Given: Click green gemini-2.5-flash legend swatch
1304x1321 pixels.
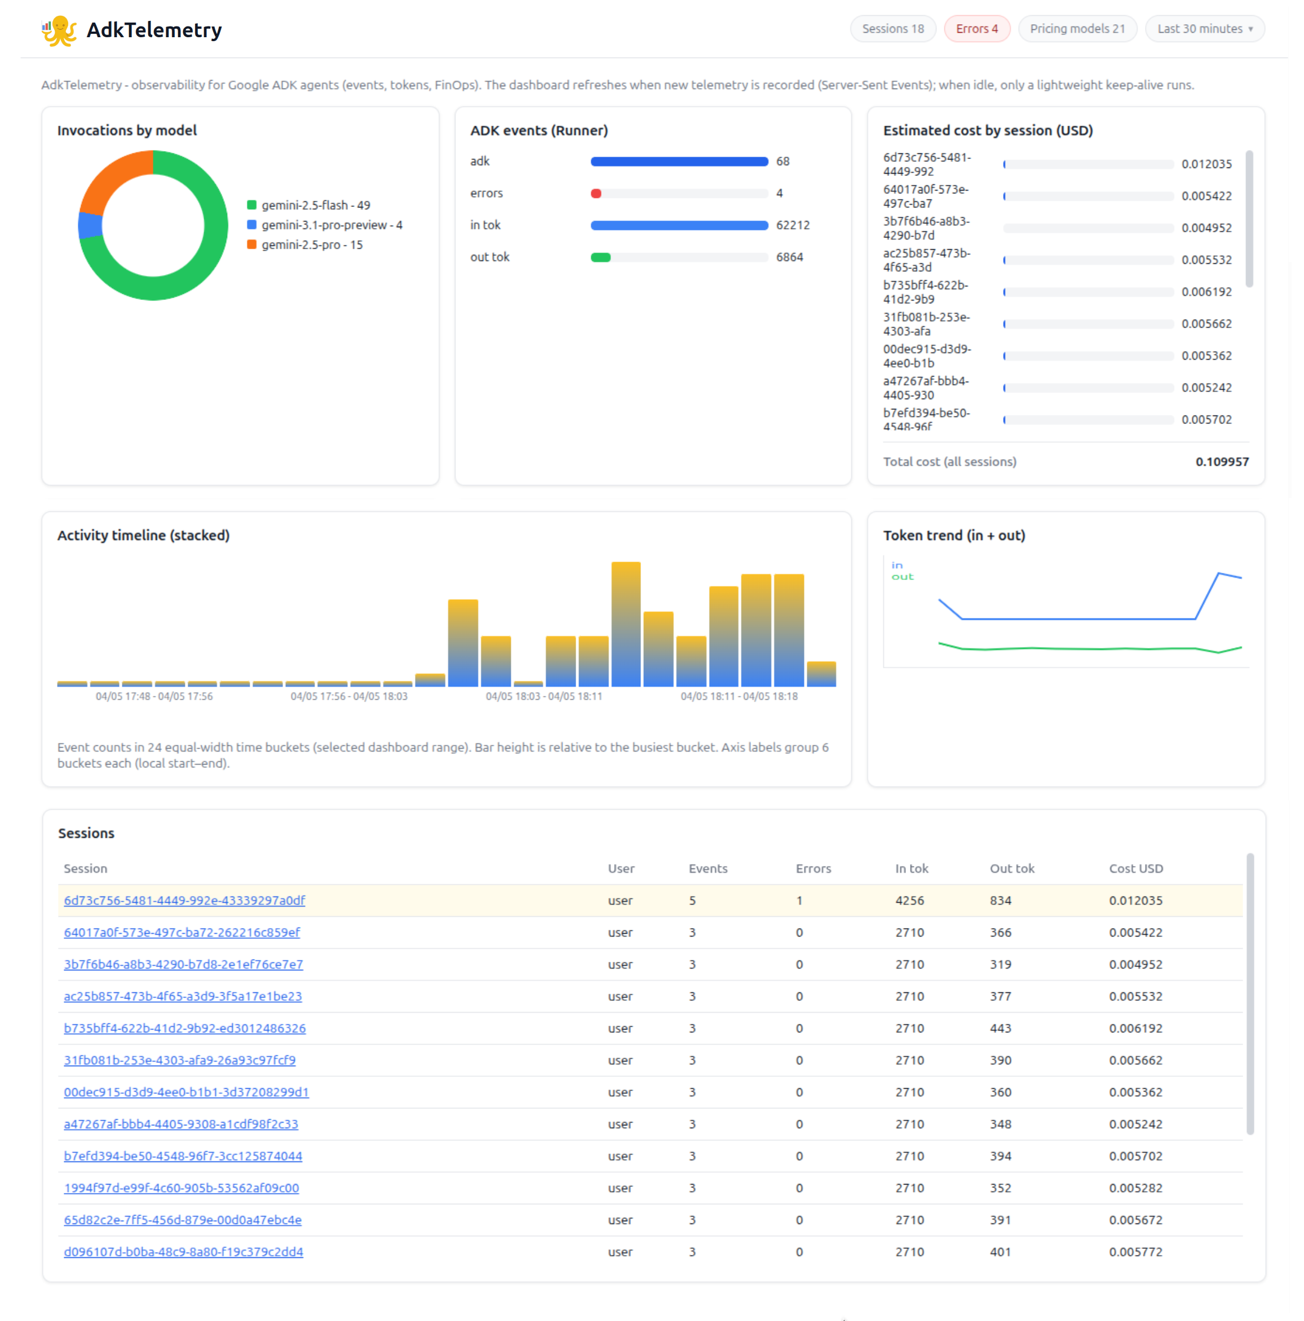Looking at the screenshot, I should coord(251,205).
